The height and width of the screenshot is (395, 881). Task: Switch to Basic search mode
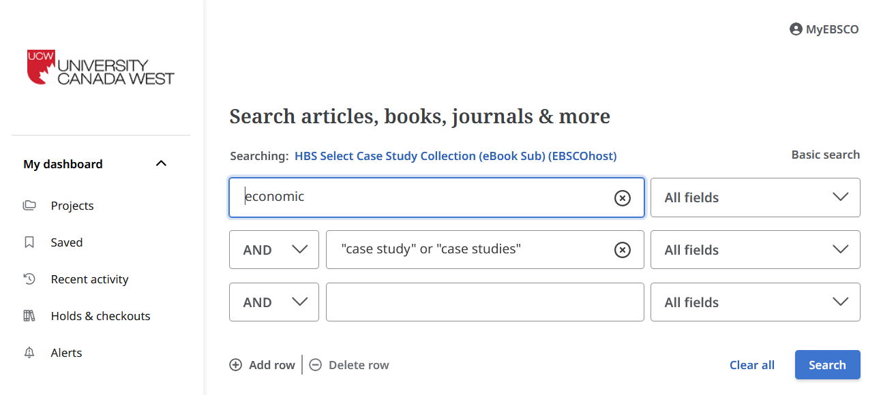(x=825, y=155)
